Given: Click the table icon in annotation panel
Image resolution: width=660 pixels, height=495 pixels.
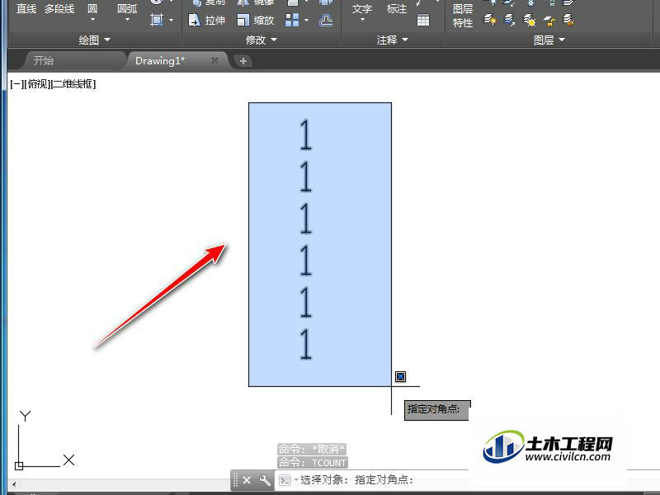Looking at the screenshot, I should click(x=423, y=20).
